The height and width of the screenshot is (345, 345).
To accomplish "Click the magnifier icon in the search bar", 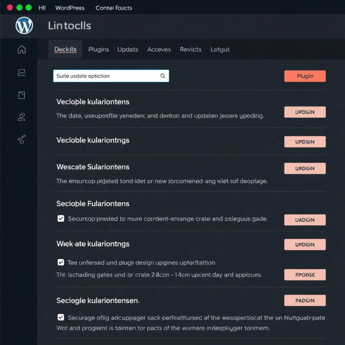I will tap(162, 76).
